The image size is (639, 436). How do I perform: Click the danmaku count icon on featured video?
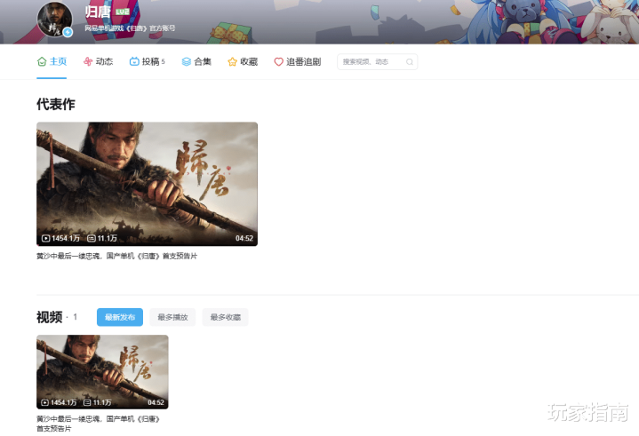coord(92,239)
